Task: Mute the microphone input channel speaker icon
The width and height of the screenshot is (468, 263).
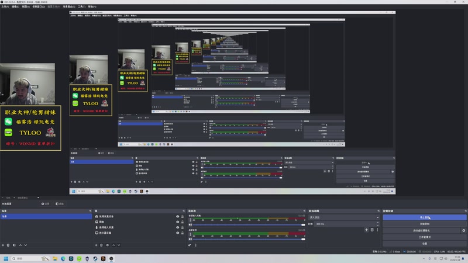Action: point(191,225)
